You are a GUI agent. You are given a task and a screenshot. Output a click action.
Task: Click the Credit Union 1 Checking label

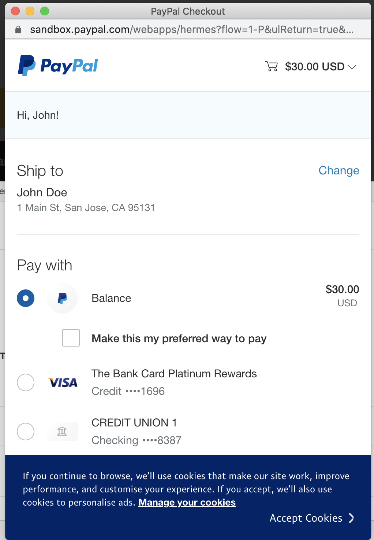[136, 431]
